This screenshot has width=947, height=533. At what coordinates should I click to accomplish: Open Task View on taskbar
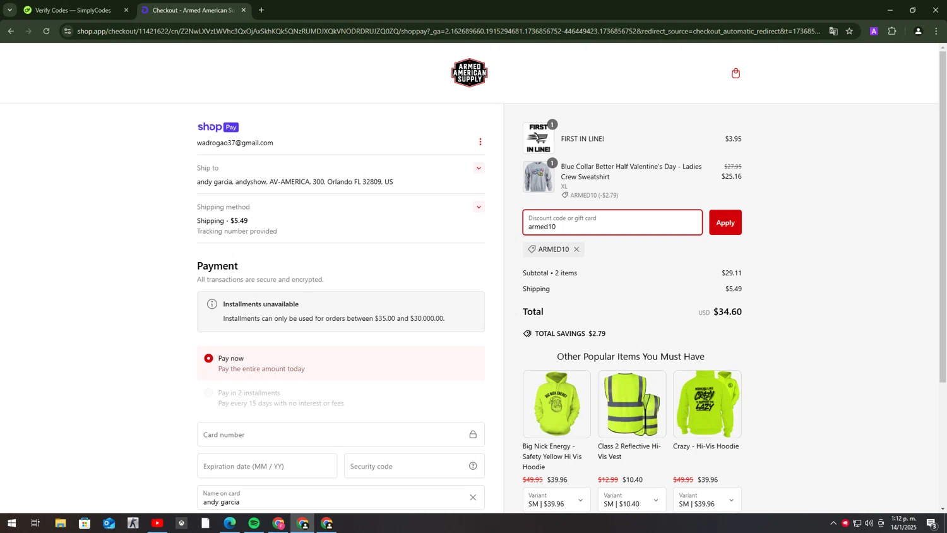pyautogui.click(x=35, y=524)
